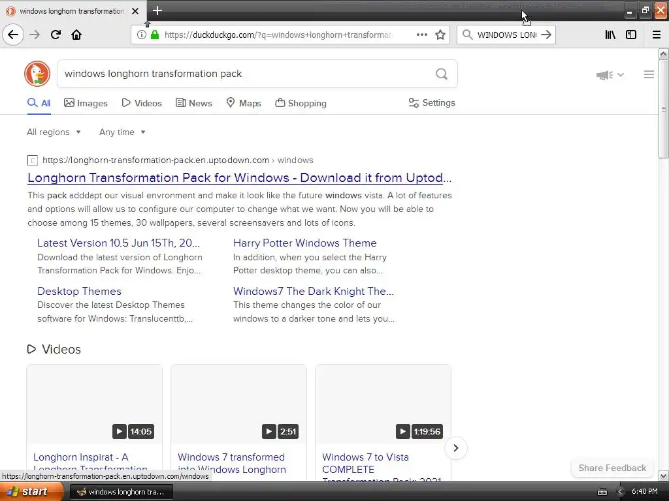This screenshot has width=669, height=501.
Task: Select the All results tab
Action: click(x=39, y=103)
